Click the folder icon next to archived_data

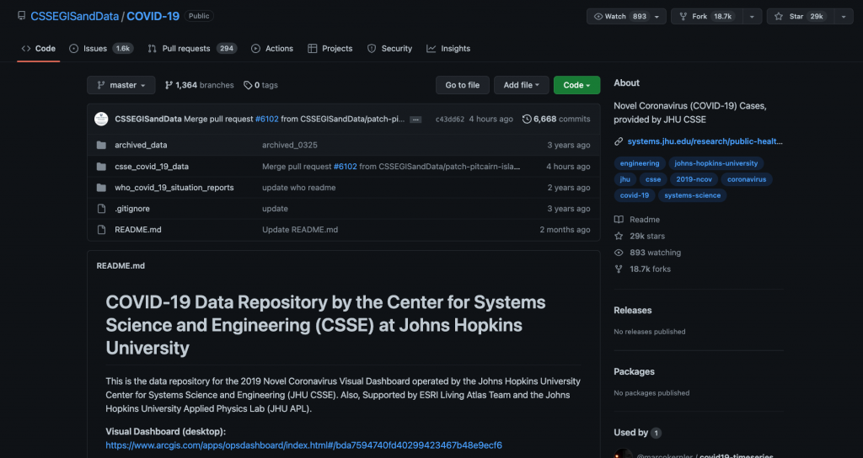[x=101, y=145]
